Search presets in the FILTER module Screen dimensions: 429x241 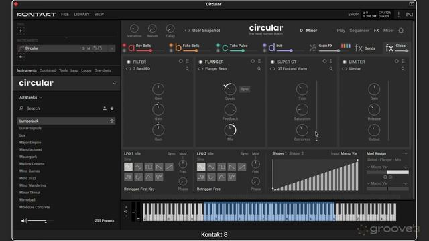pyautogui.click(x=188, y=68)
